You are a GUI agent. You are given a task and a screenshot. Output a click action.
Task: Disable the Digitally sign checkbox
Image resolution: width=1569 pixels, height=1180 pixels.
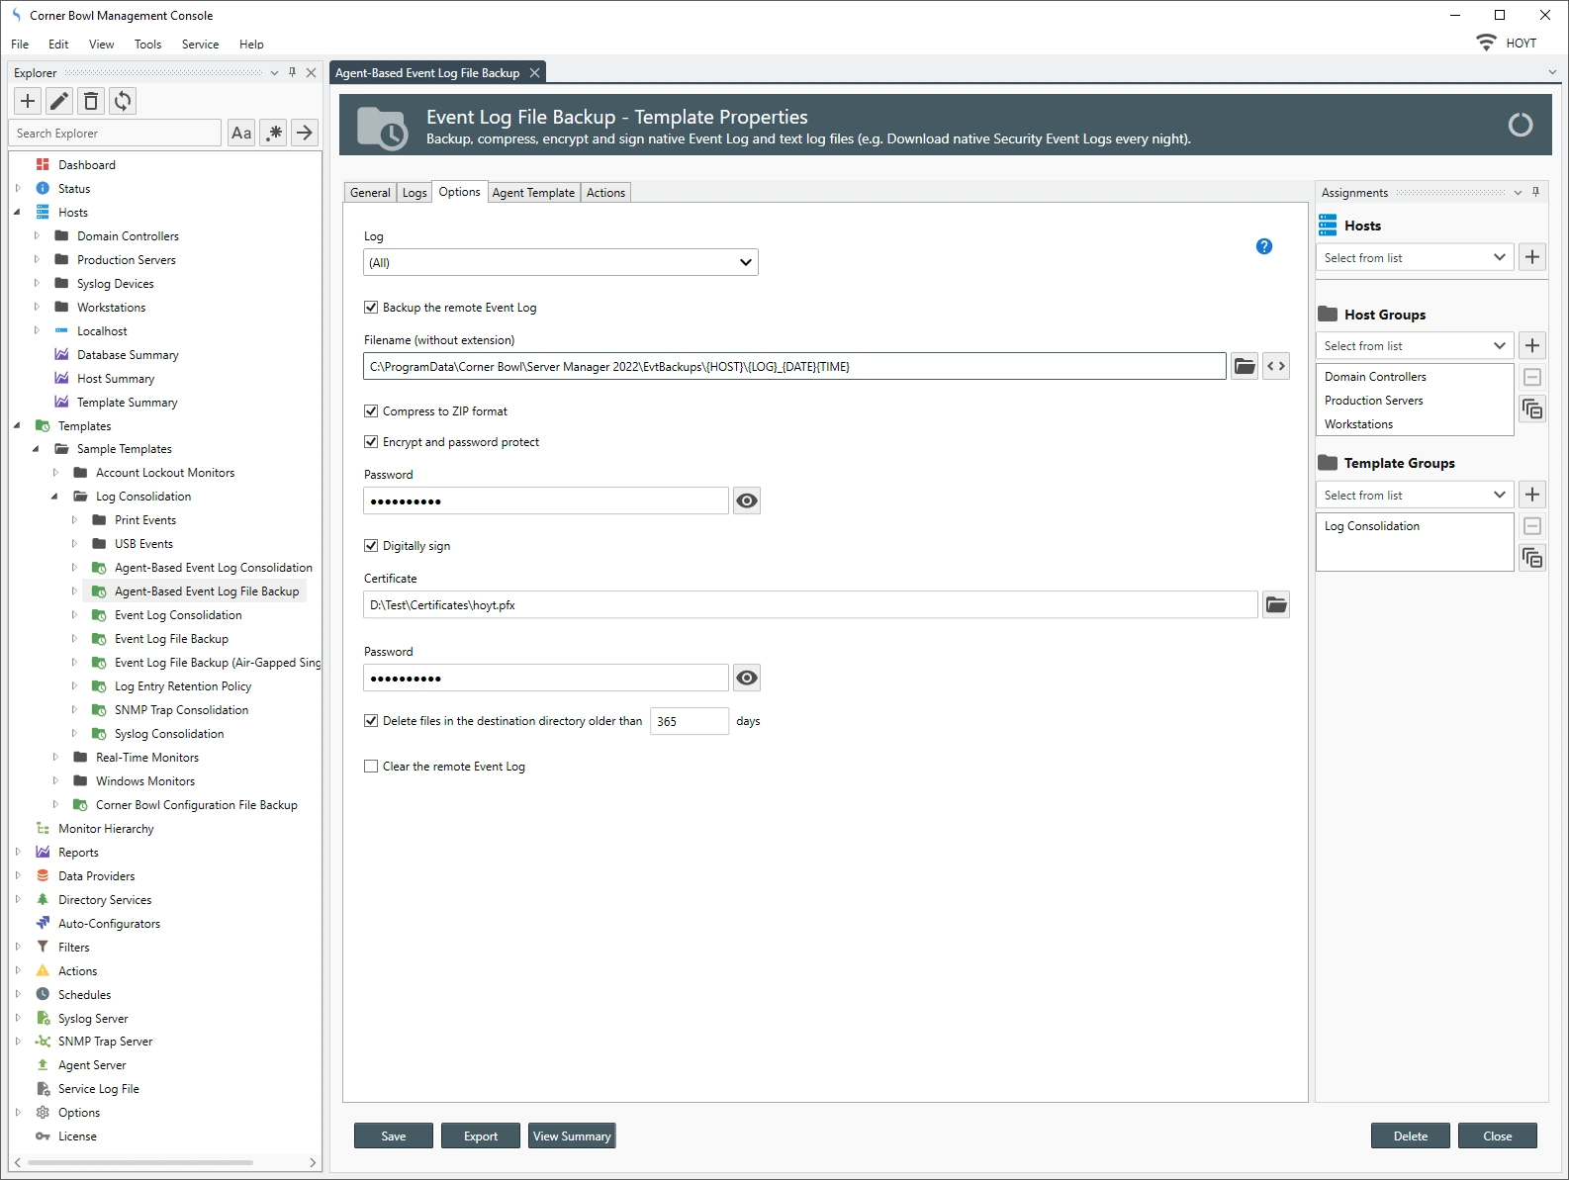tap(371, 546)
